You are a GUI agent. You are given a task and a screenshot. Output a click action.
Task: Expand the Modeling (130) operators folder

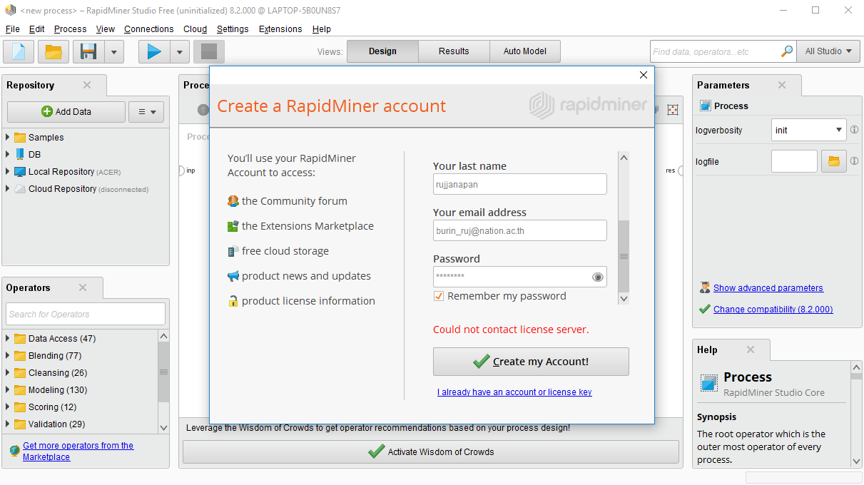coord(8,390)
